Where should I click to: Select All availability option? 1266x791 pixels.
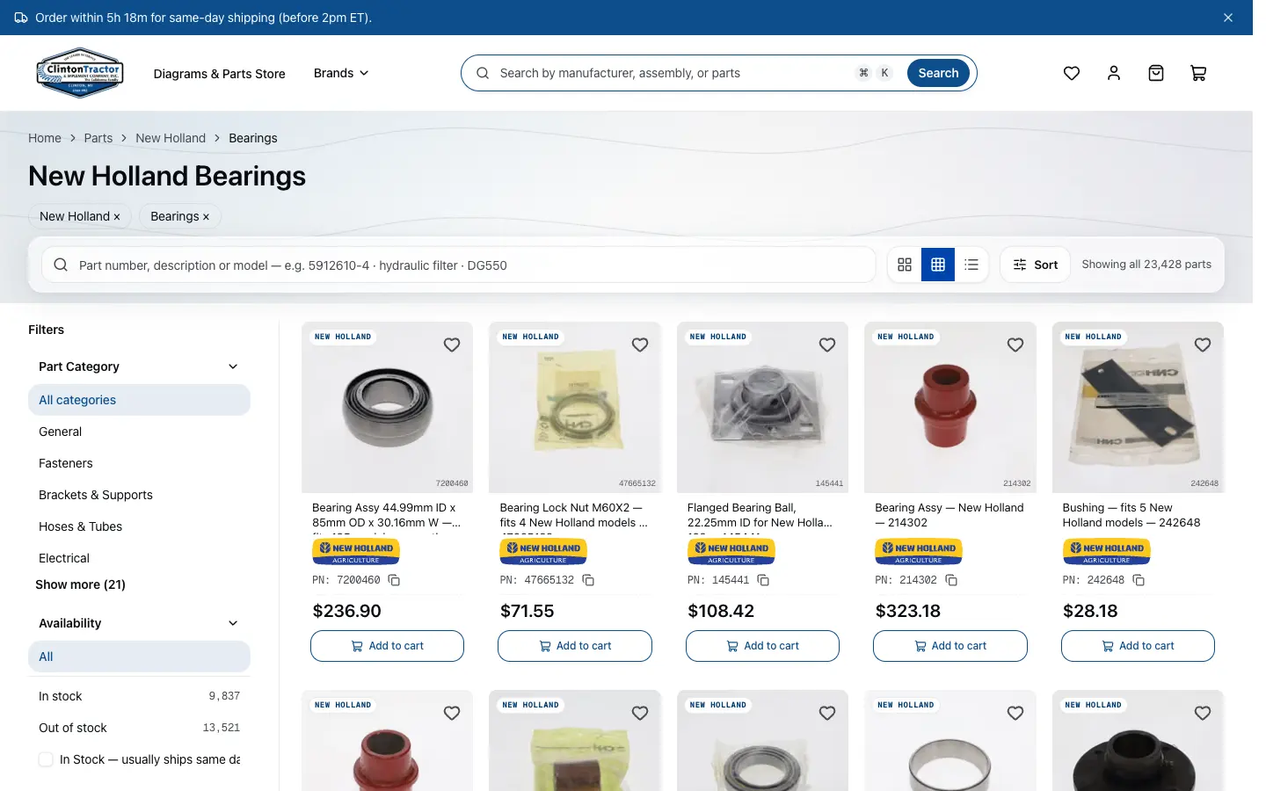click(x=139, y=657)
